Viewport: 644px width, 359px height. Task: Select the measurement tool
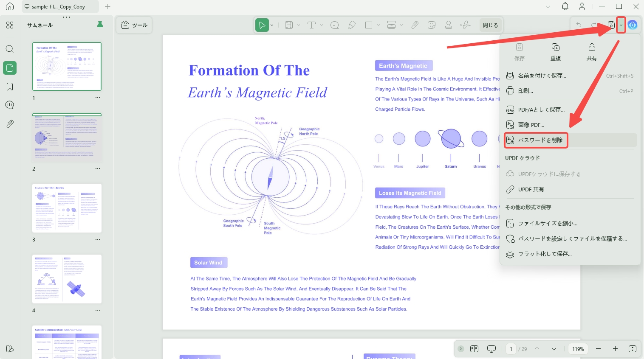tap(392, 25)
